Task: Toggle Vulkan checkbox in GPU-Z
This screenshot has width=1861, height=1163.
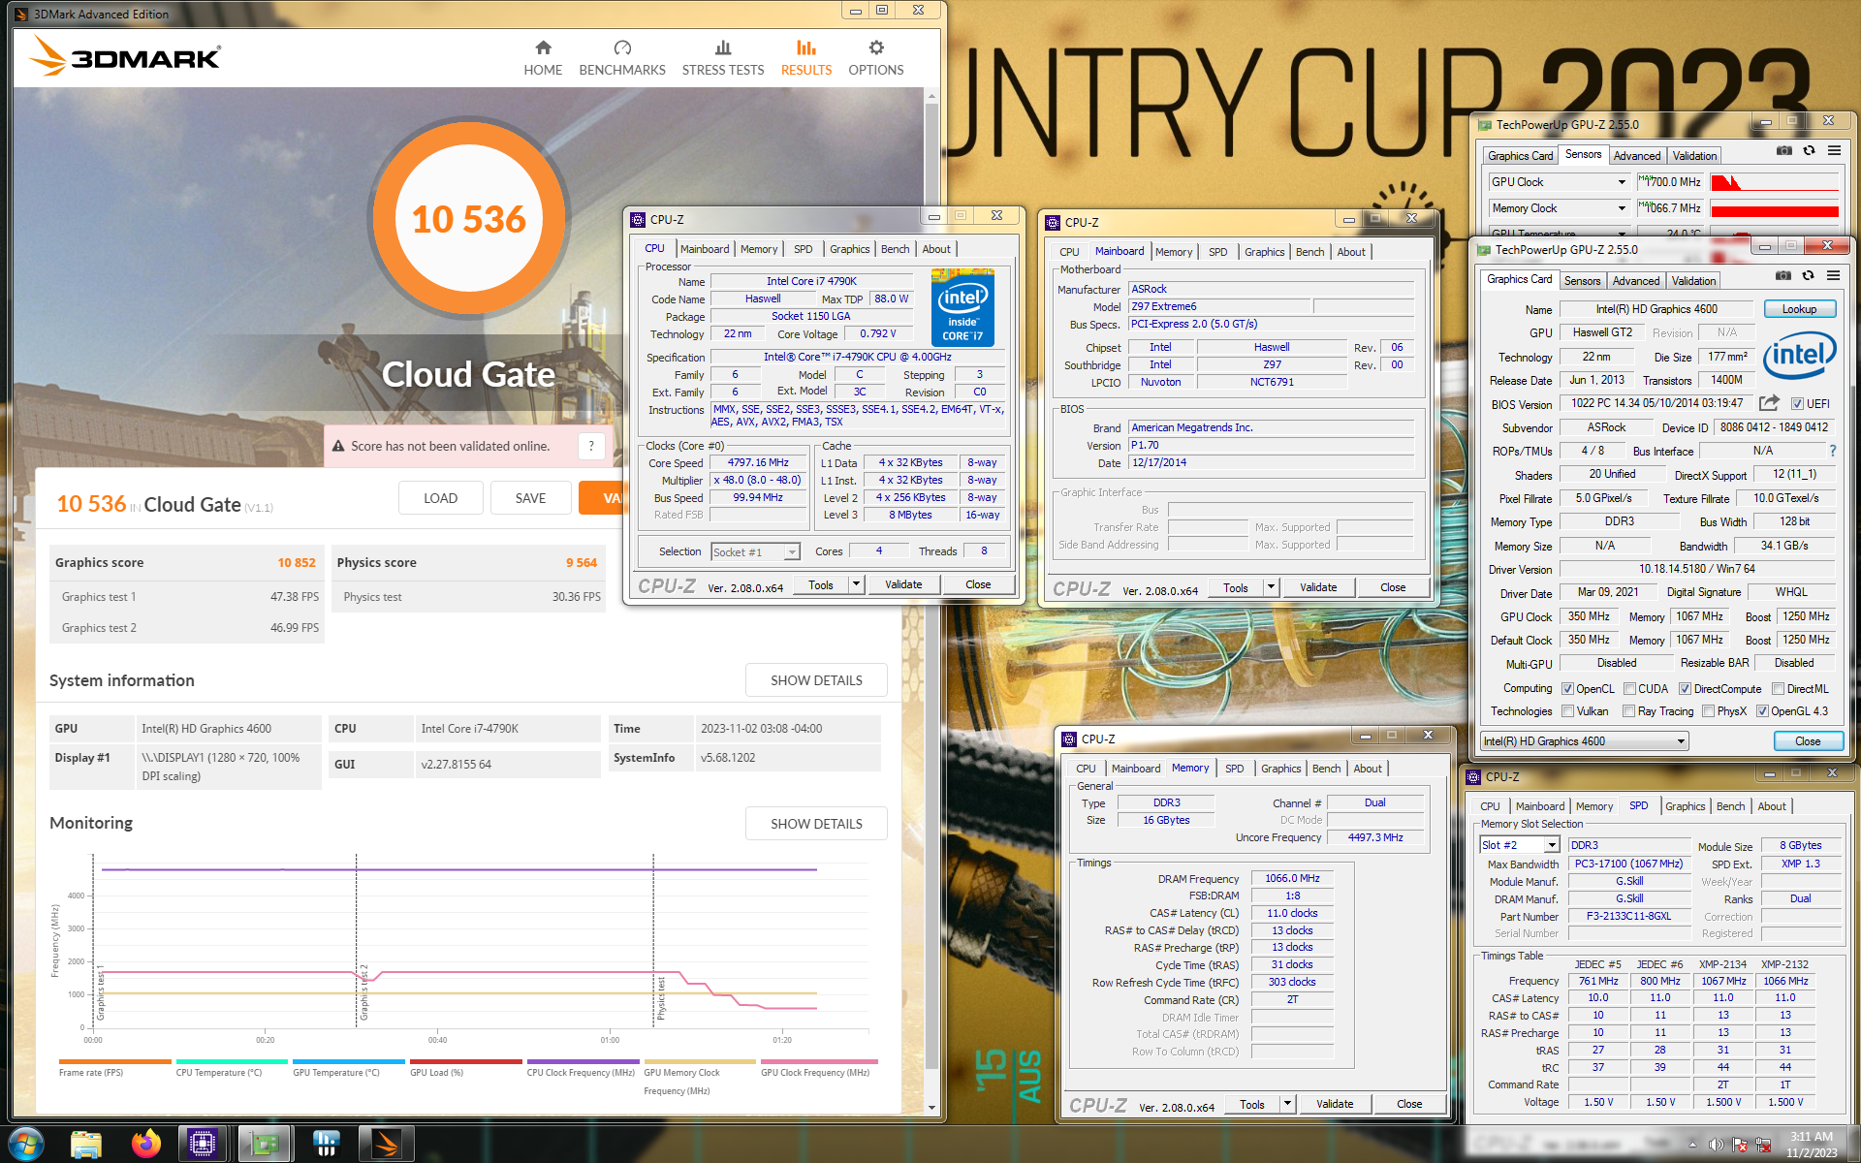Action: tap(1567, 711)
